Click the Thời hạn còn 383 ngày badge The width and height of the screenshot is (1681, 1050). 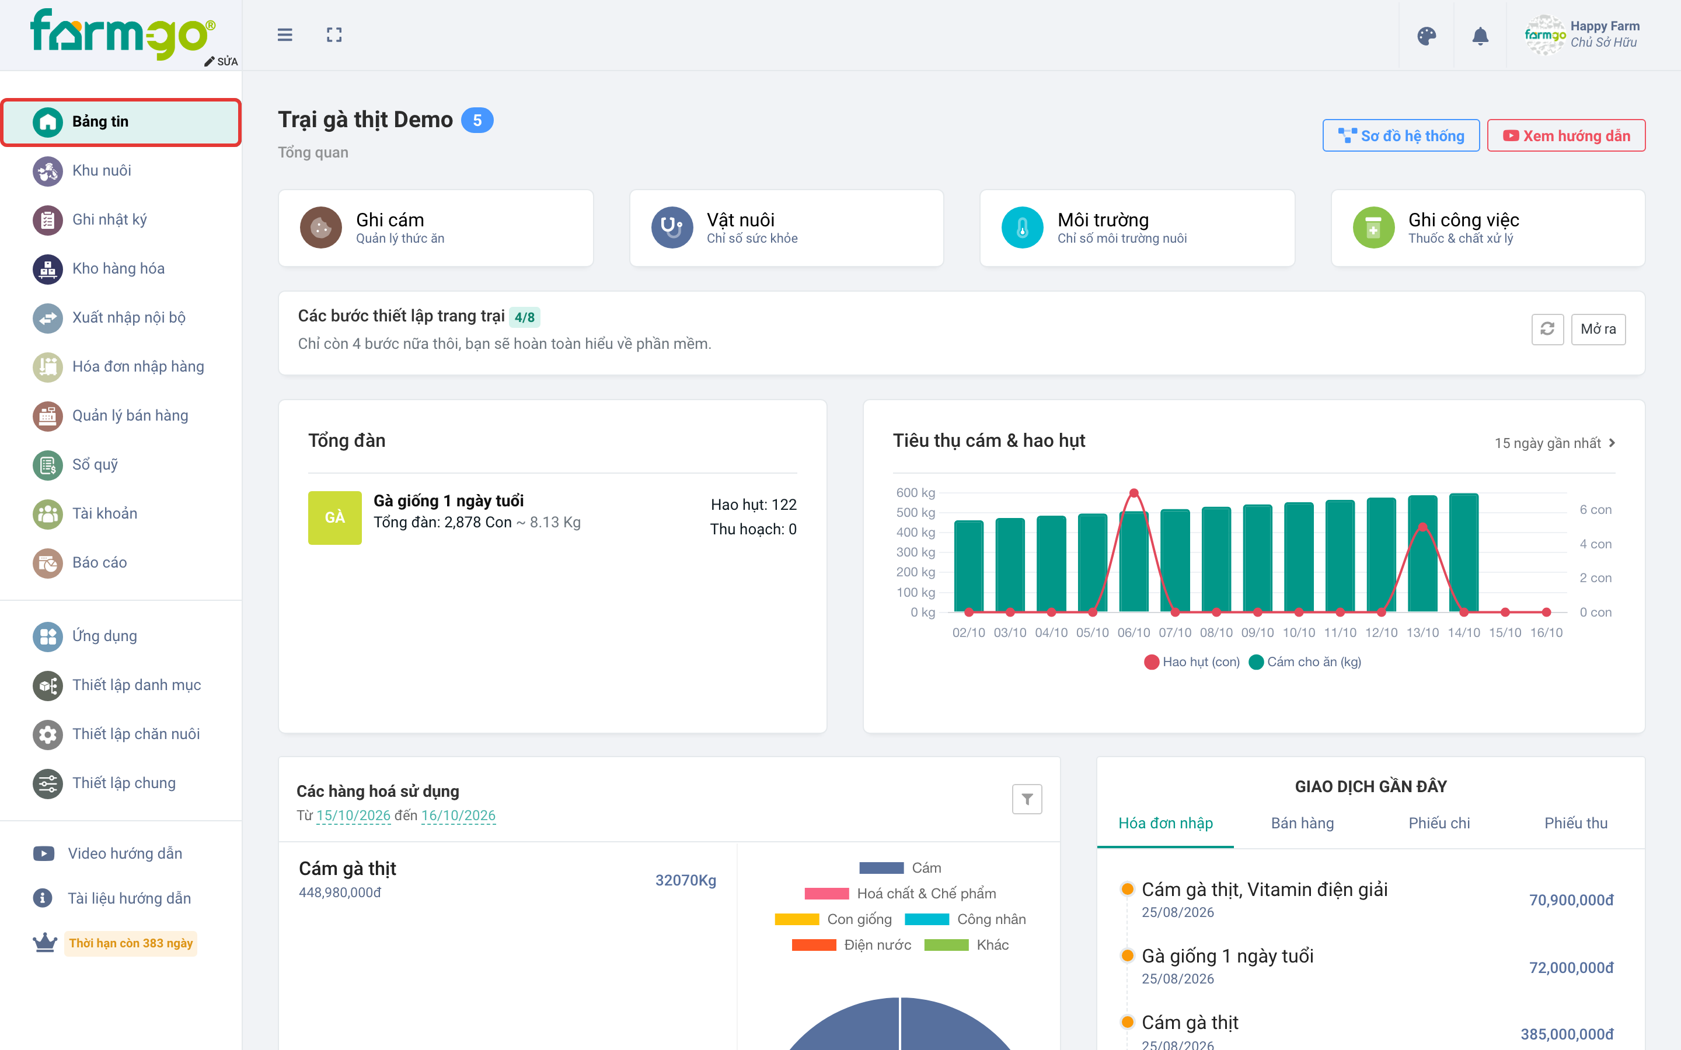tap(131, 943)
